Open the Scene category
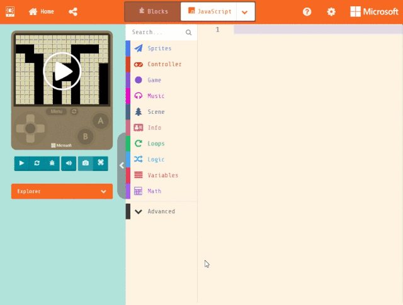403x305 pixels. [161, 112]
